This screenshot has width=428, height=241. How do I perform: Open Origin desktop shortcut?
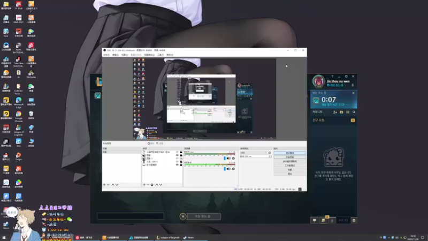click(x=19, y=156)
